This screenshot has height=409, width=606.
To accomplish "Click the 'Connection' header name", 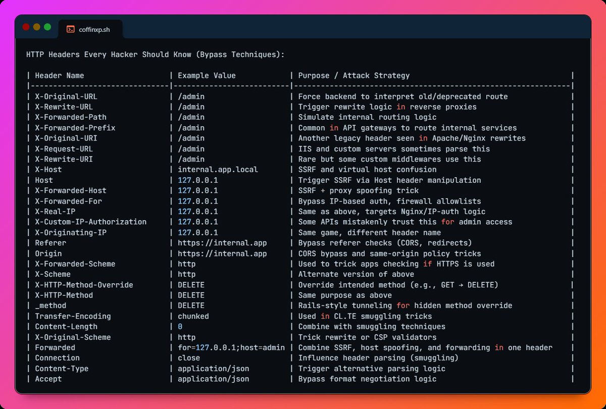I will click(x=58, y=358).
